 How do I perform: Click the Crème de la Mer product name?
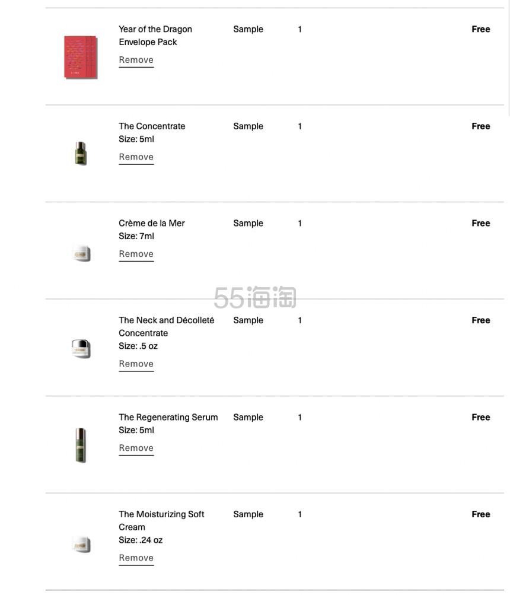coord(152,224)
